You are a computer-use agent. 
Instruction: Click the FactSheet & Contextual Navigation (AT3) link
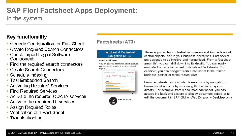click(119, 54)
